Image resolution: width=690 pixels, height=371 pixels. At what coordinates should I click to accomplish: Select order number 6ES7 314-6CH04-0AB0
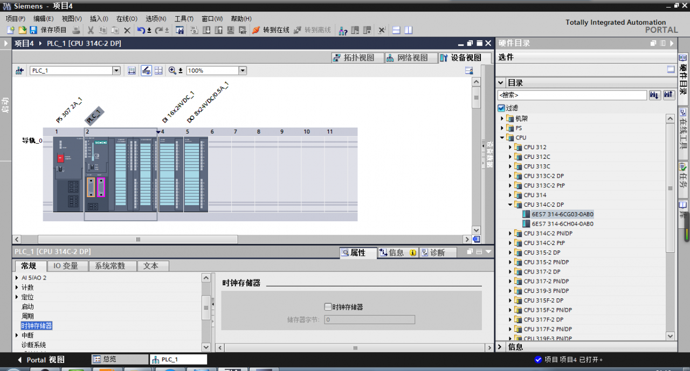[562, 224]
